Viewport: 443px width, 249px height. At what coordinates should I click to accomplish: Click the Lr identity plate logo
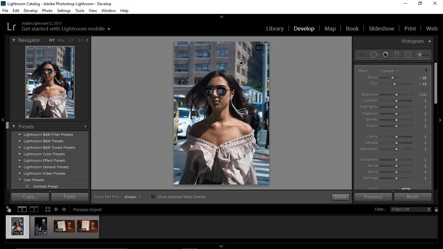pyautogui.click(x=11, y=26)
